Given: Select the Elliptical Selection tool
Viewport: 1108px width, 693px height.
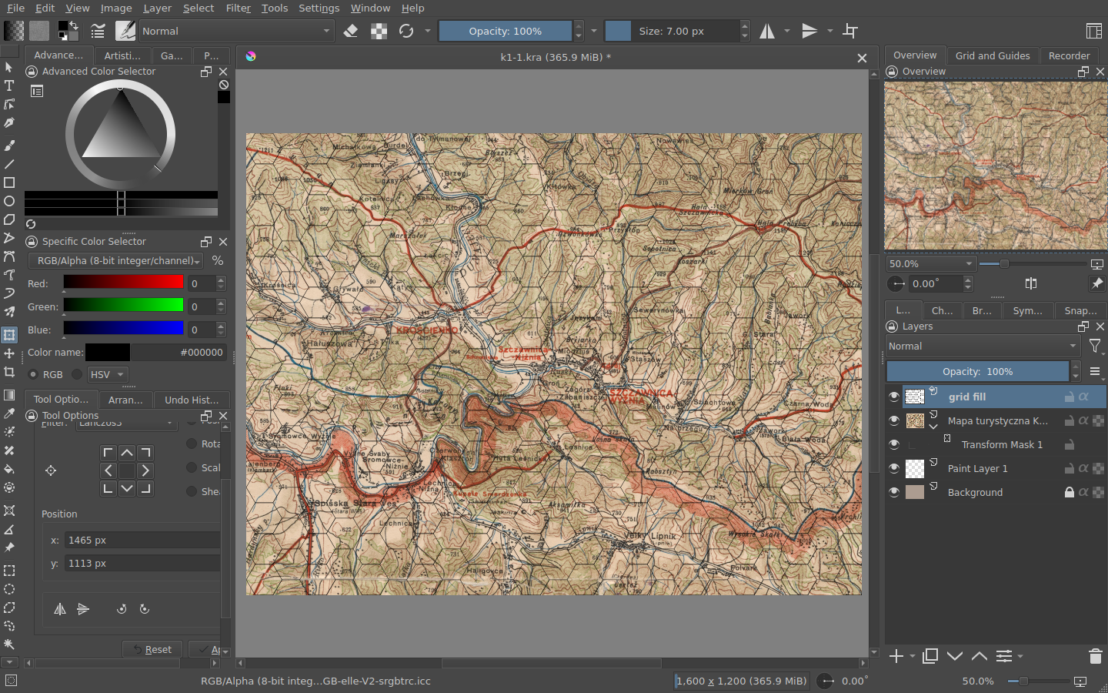Looking at the screenshot, I should (9, 589).
